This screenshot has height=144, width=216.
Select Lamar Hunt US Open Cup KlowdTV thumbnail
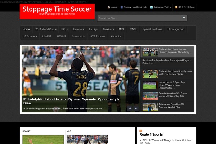[x=150, y=85]
